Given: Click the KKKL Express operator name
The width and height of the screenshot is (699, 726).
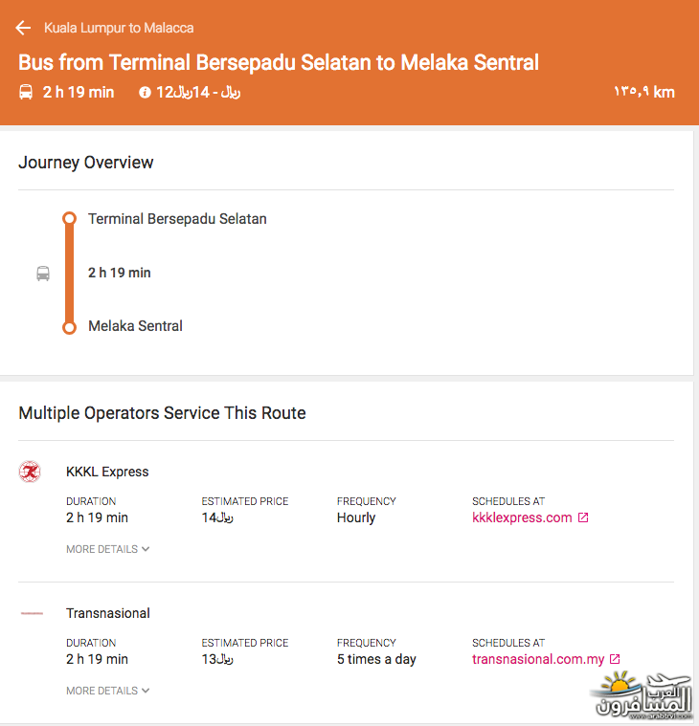Looking at the screenshot, I should coord(107,472).
